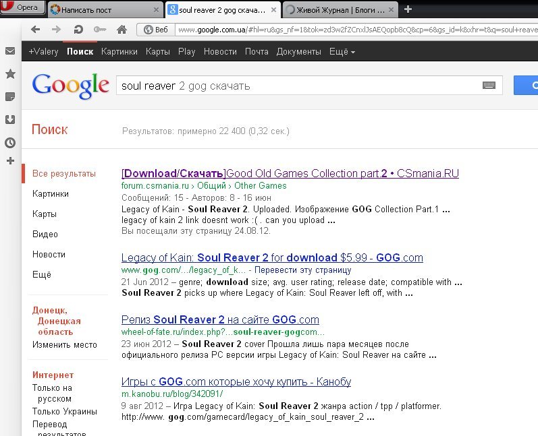This screenshot has height=436, width=538.
Task: Go forward using the forward arrow
Action: [57, 30]
